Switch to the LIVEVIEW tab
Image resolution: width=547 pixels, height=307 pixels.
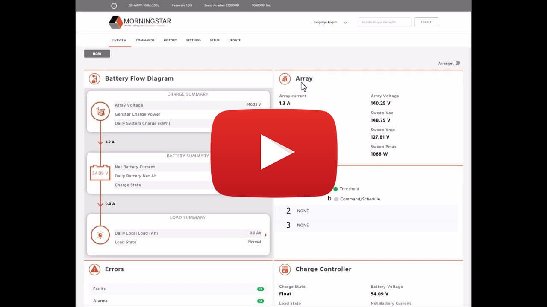[x=119, y=40]
